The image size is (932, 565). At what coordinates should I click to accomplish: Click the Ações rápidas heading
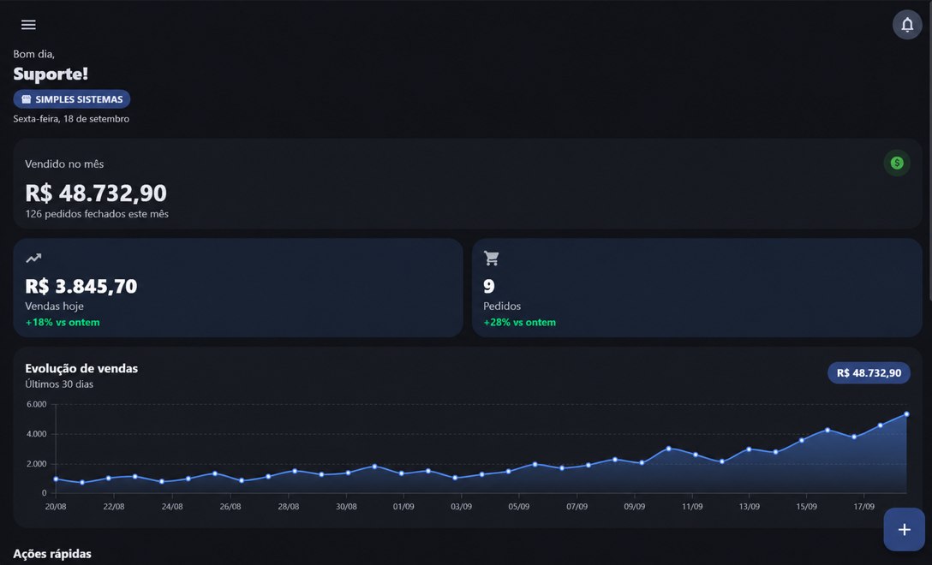pos(52,554)
